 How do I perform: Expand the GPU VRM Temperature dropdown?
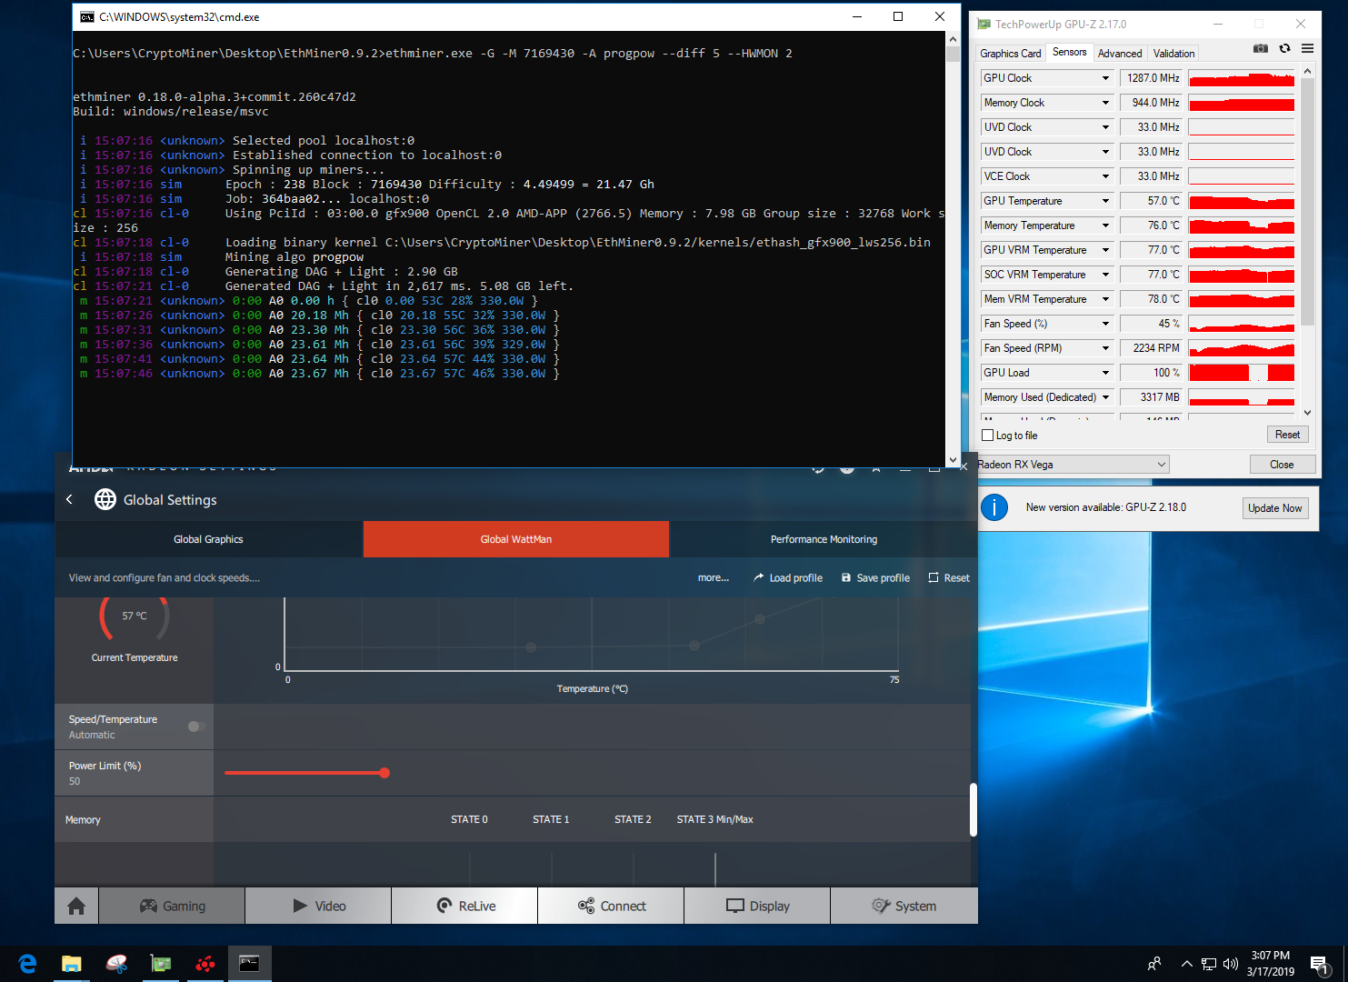(x=1106, y=250)
